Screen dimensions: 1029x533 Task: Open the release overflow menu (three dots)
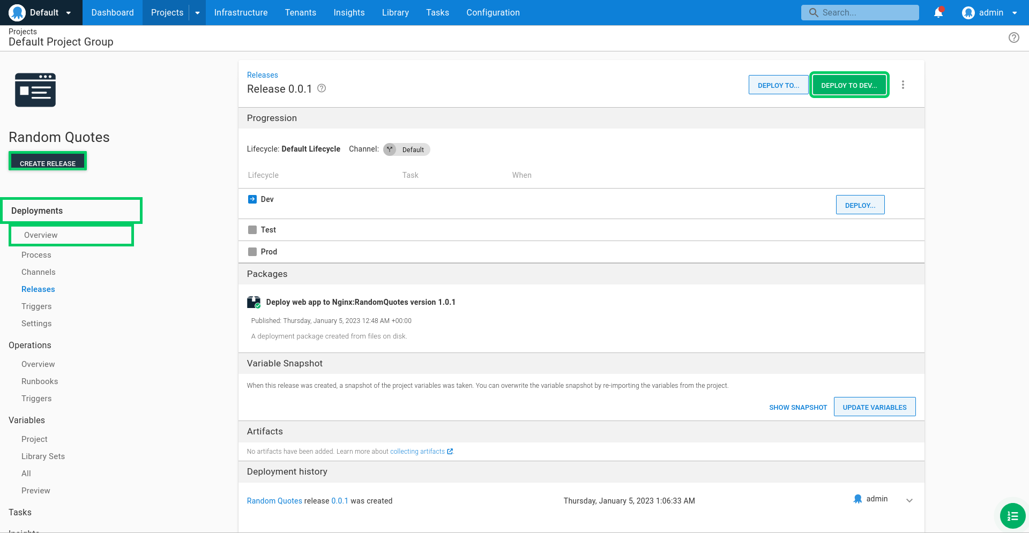(903, 85)
